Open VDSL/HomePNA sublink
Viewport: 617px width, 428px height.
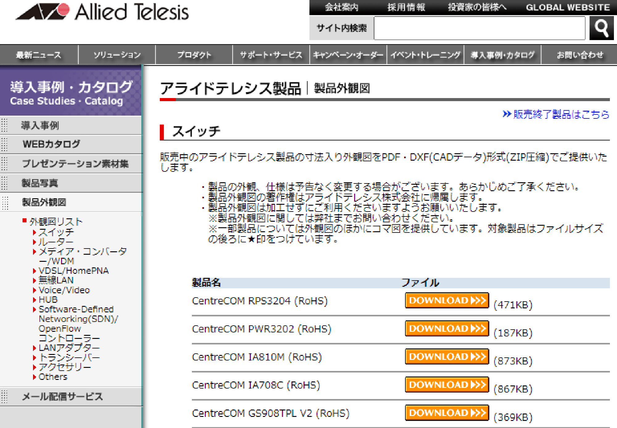pyautogui.click(x=73, y=271)
